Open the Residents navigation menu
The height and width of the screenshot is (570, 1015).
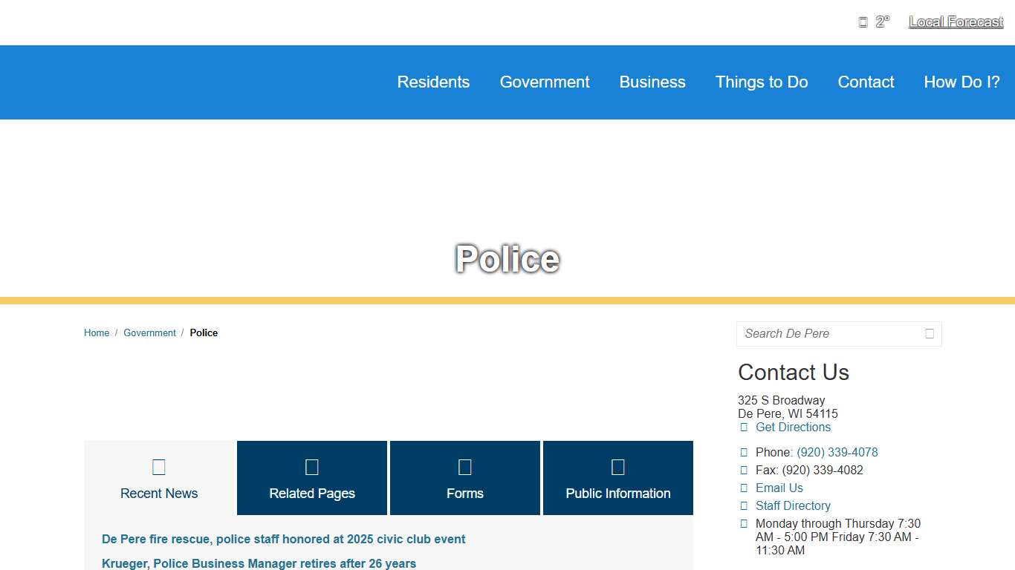[x=433, y=82]
